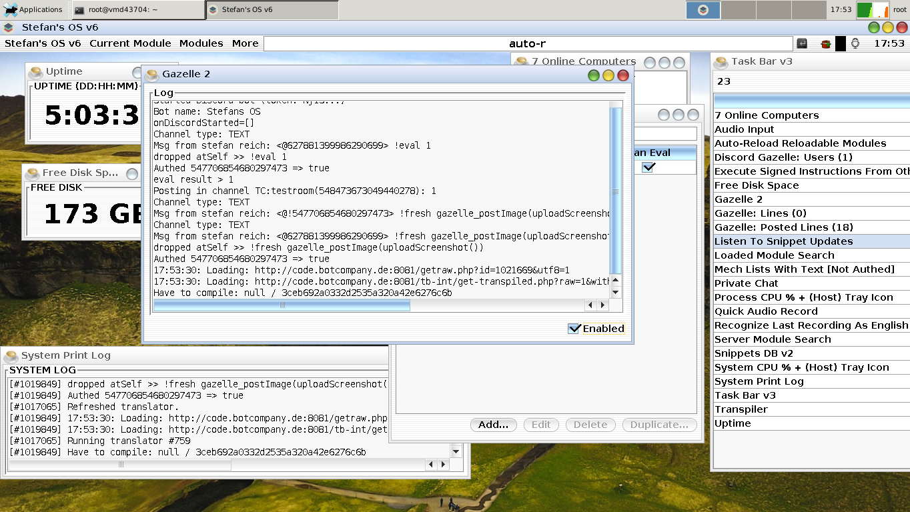This screenshot has height=512, width=910.
Task: Switch to the root@vmd43704 terminal taskbar button
Action: point(137,10)
